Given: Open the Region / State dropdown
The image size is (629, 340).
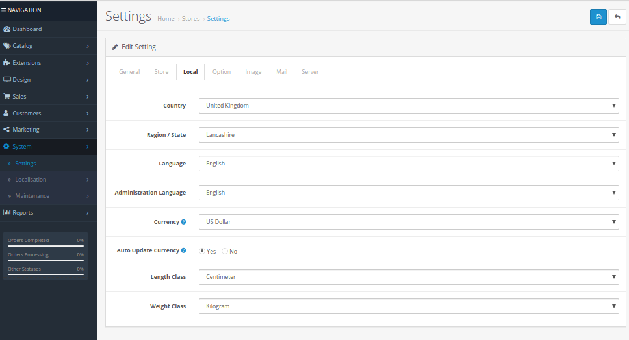Looking at the screenshot, I should 409,135.
